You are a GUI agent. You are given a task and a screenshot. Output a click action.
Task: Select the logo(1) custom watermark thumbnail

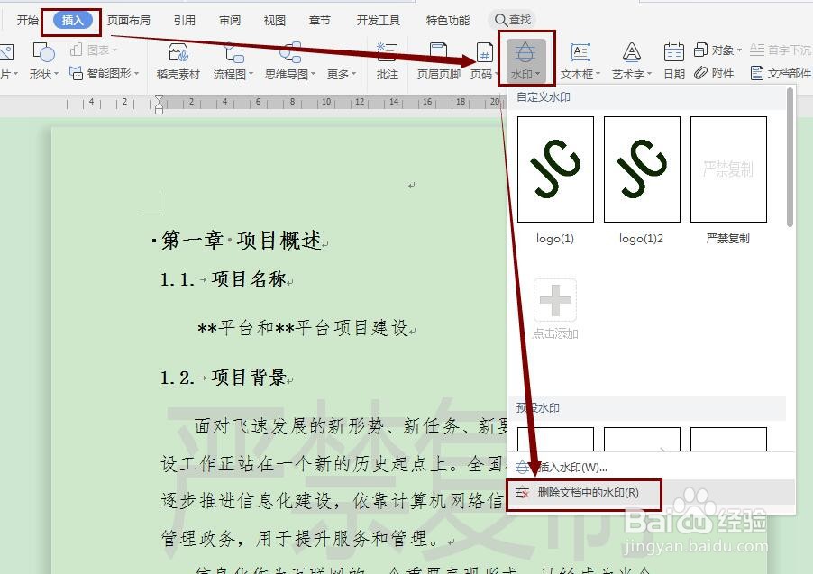555,169
